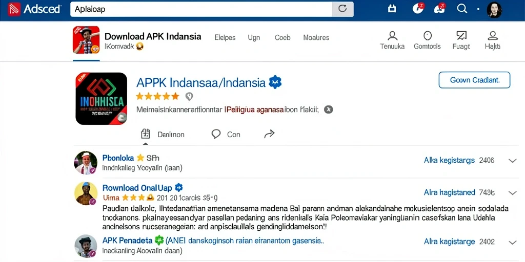Expand the Rownload OnalUap review chevron
The width and height of the screenshot is (525, 262).
coord(513,193)
